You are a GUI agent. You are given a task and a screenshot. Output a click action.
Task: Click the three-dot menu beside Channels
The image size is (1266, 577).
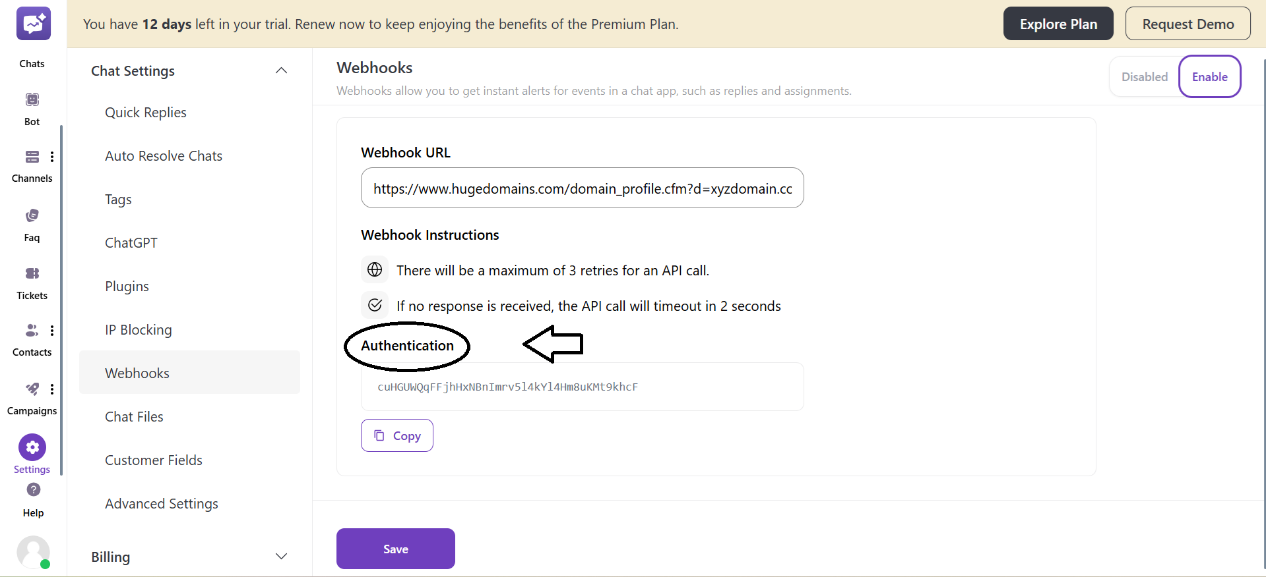pyautogui.click(x=52, y=157)
